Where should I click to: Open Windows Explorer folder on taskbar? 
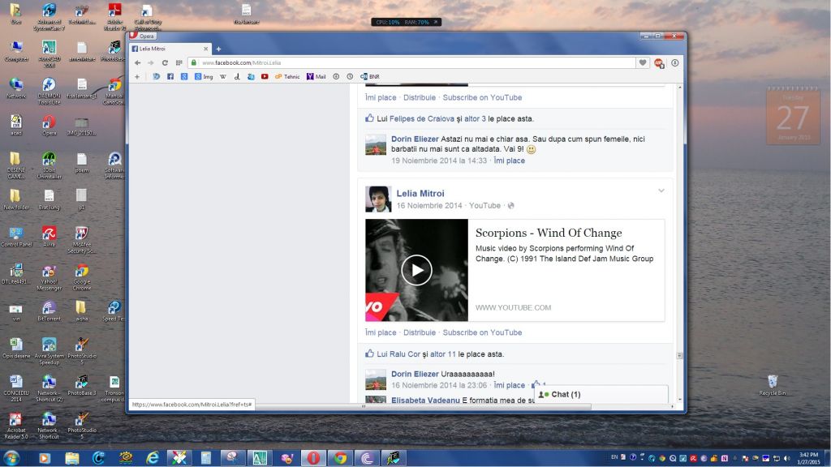[71, 457]
